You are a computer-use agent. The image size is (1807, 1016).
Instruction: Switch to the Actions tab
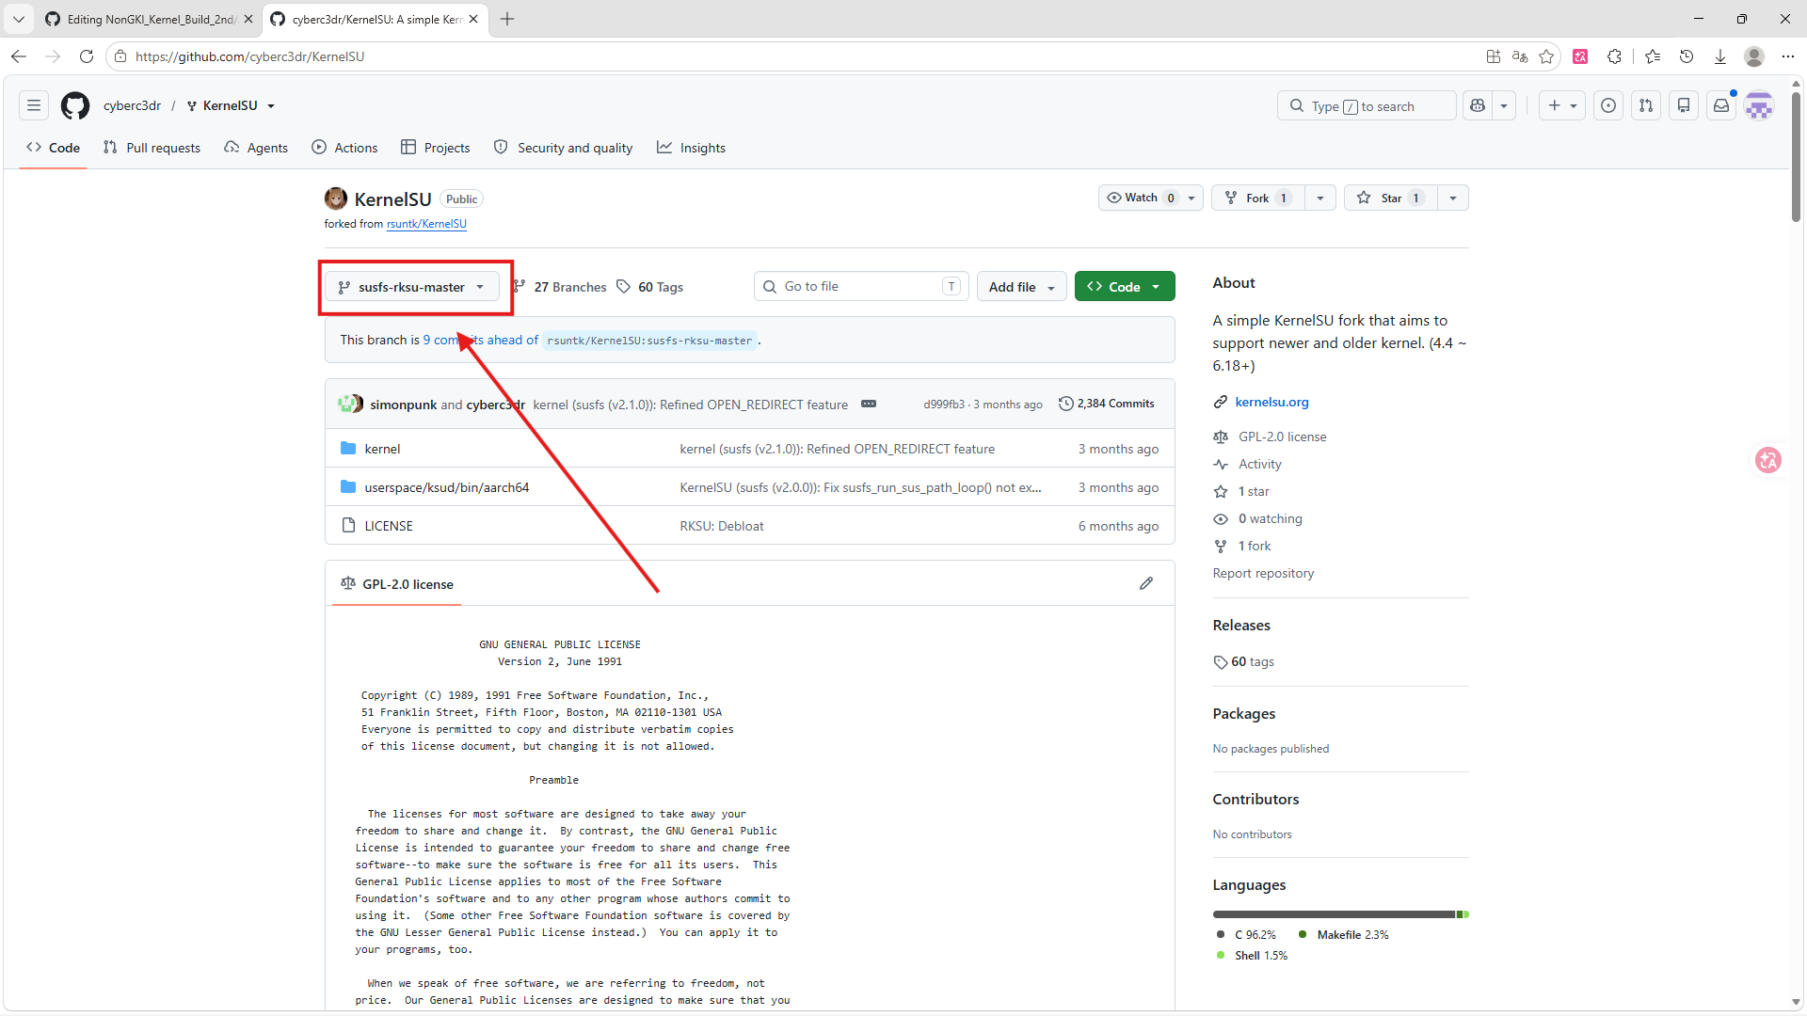click(x=344, y=148)
